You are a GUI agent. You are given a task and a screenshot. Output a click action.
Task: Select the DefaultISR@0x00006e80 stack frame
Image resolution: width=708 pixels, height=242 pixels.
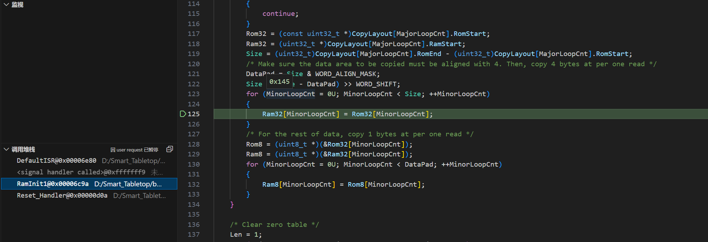(x=56, y=161)
